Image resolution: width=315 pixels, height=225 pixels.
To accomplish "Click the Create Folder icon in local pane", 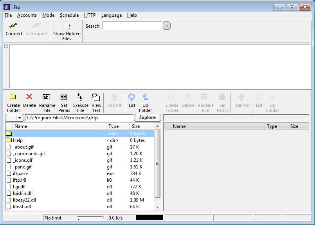I will [x=13, y=97].
